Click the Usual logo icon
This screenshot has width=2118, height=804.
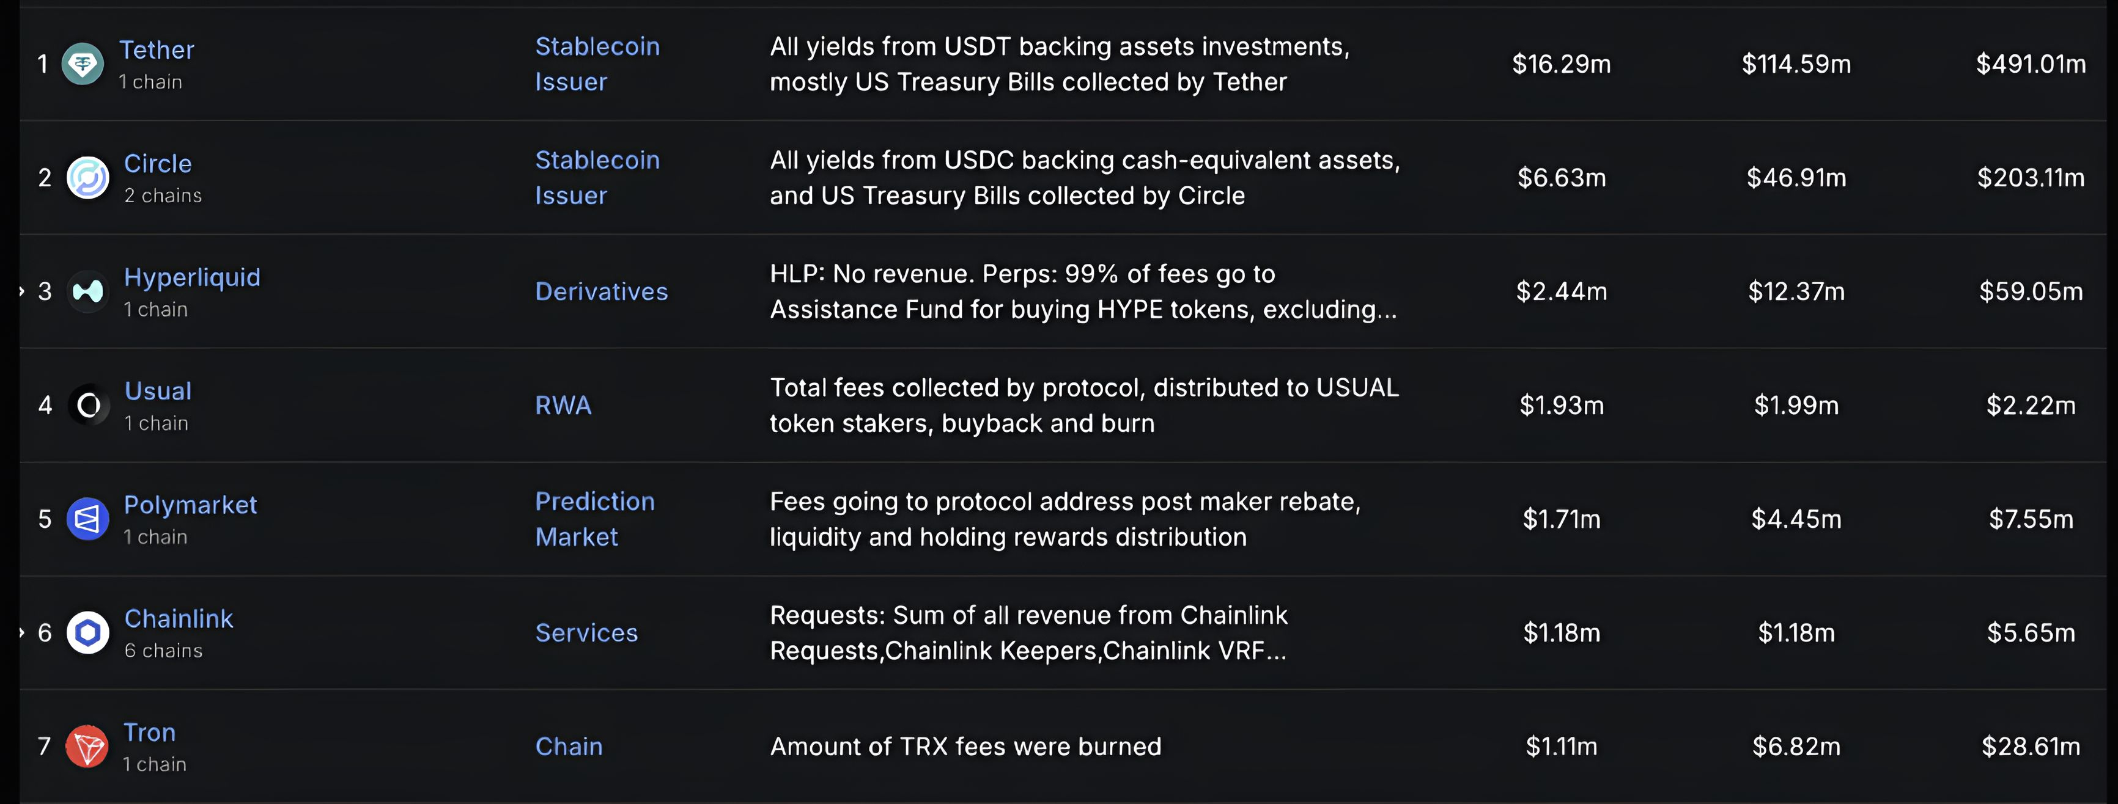(x=88, y=405)
